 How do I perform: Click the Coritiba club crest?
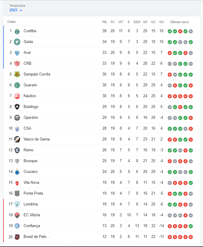point(17,31)
